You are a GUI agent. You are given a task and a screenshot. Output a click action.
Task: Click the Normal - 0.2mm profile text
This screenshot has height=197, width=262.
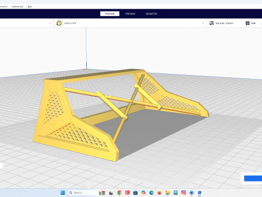[224, 23]
